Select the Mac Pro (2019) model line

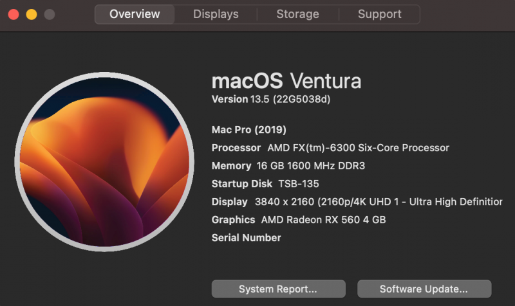tap(249, 130)
